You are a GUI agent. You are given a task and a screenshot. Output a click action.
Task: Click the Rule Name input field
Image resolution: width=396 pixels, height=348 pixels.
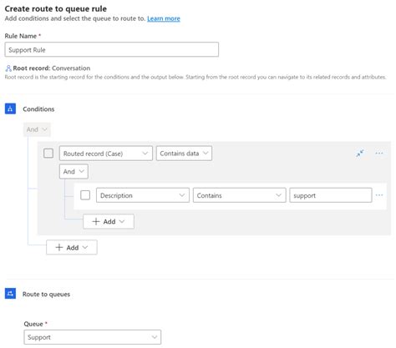[x=112, y=50]
